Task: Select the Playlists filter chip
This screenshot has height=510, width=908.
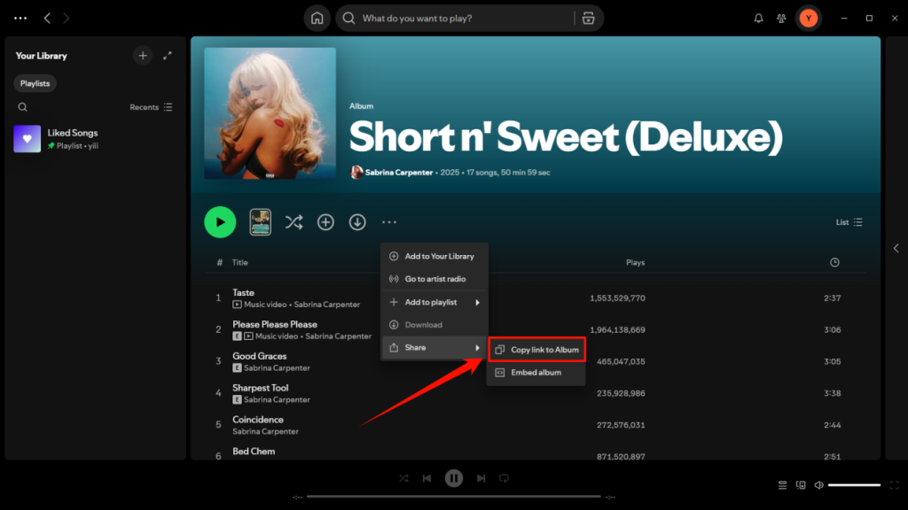Action: 35,83
